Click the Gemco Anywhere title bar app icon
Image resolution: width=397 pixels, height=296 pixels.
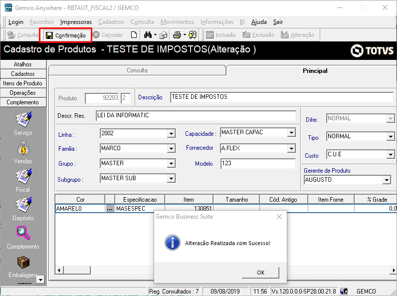click(8, 7)
